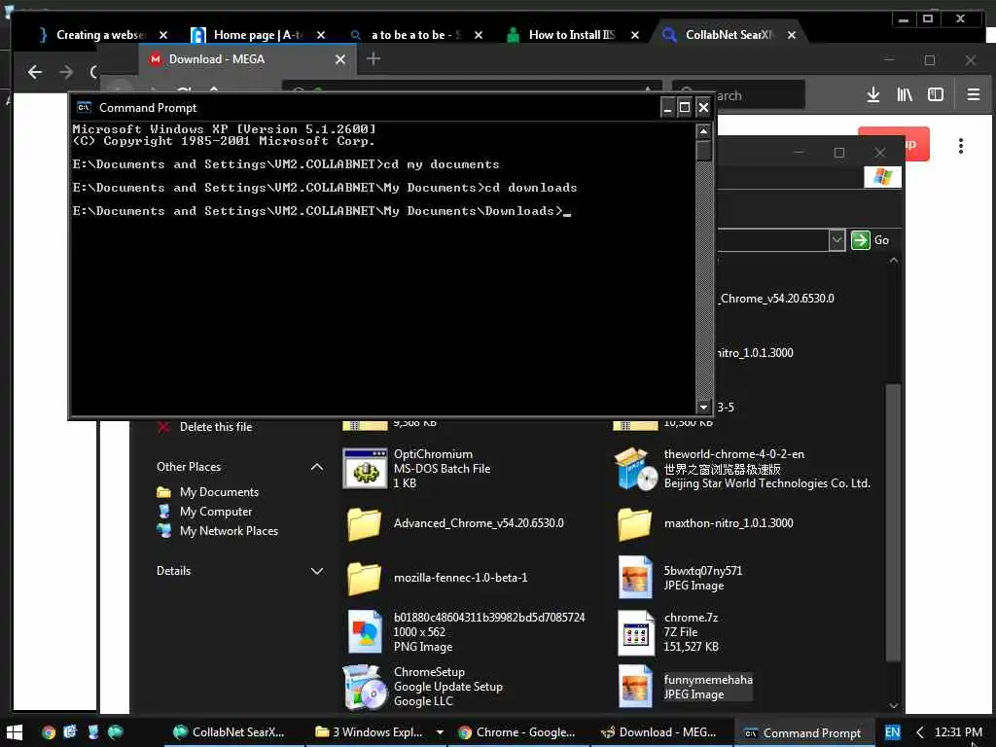
Task: Select OptiChromium batch file icon
Action: [x=365, y=469]
